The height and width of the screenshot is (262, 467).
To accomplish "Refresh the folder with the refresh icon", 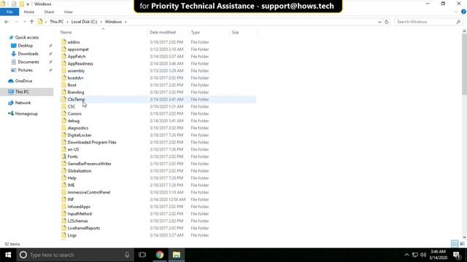I will click(387, 22).
